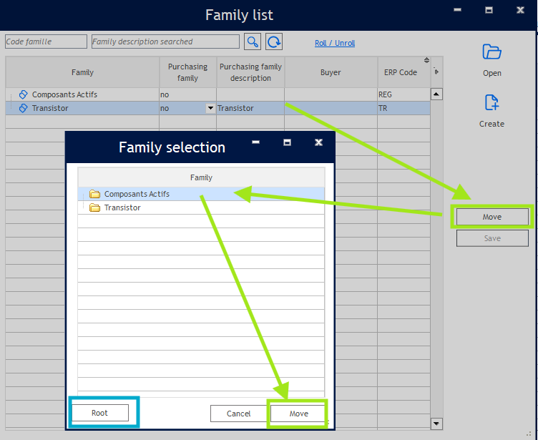Click scrollbar down arrow in family list
Viewport: 538px width, 440px height.
436,423
